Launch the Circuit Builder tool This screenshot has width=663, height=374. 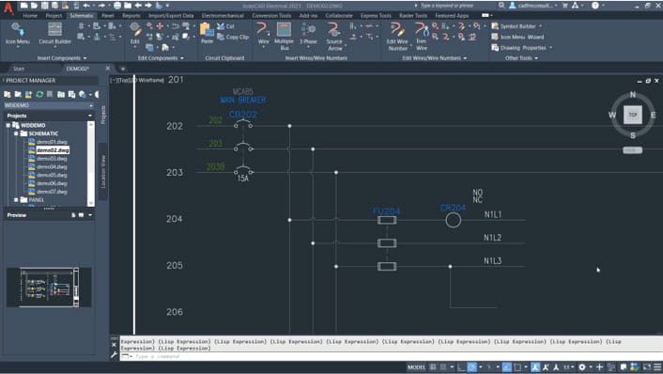point(54,34)
